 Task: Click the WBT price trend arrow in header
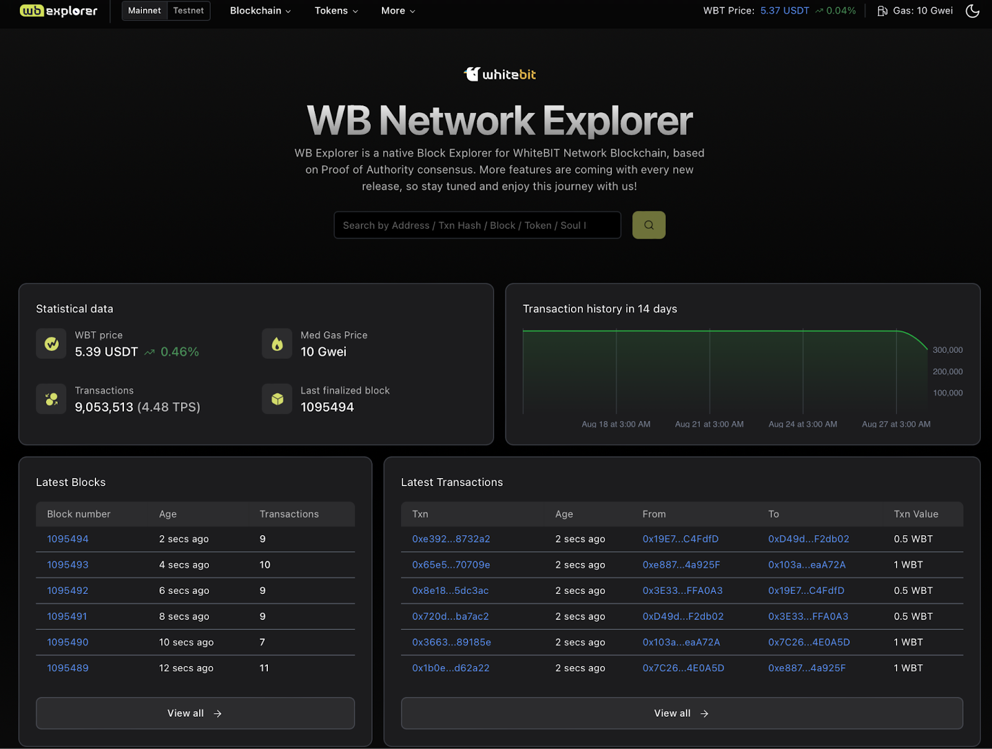tap(819, 11)
